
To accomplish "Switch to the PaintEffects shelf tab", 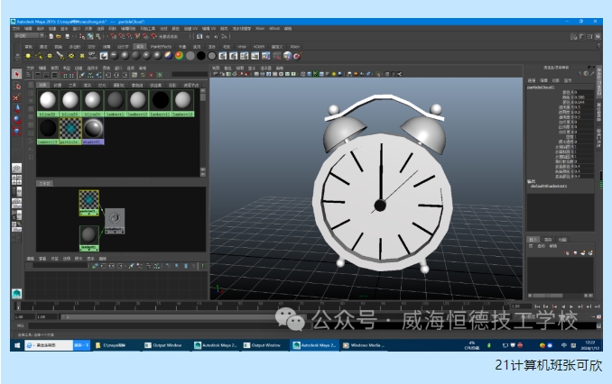I will (x=161, y=46).
